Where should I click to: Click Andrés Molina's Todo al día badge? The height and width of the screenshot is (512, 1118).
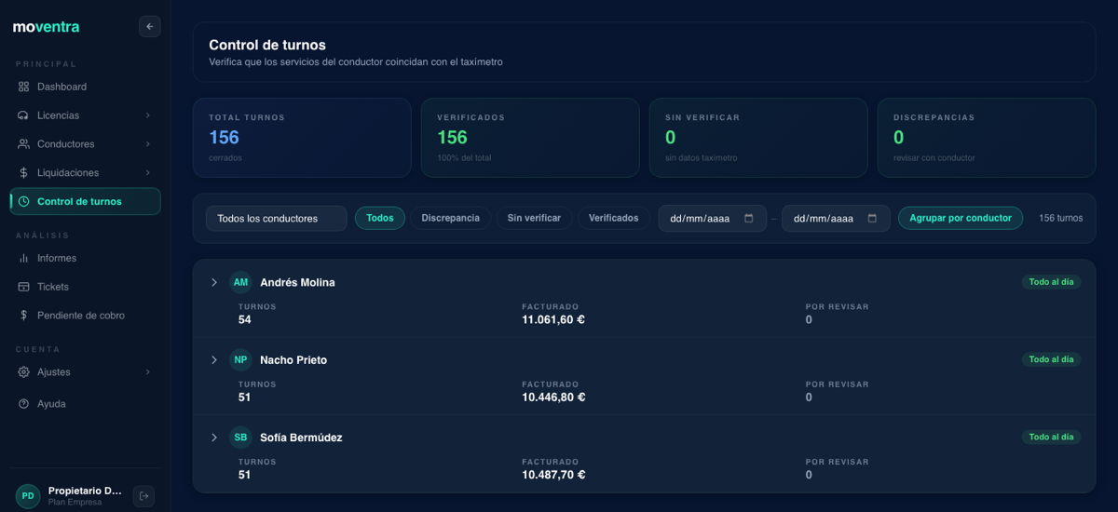tap(1051, 282)
